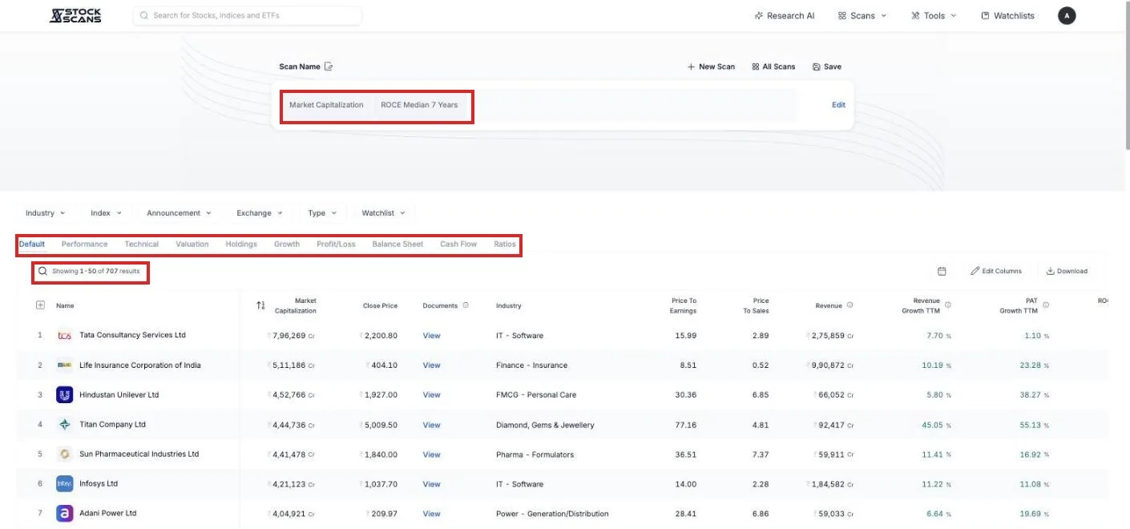This screenshot has height=529, width=1130.
Task: Click the Revenue Growth TTM info icon
Action: [x=948, y=305]
